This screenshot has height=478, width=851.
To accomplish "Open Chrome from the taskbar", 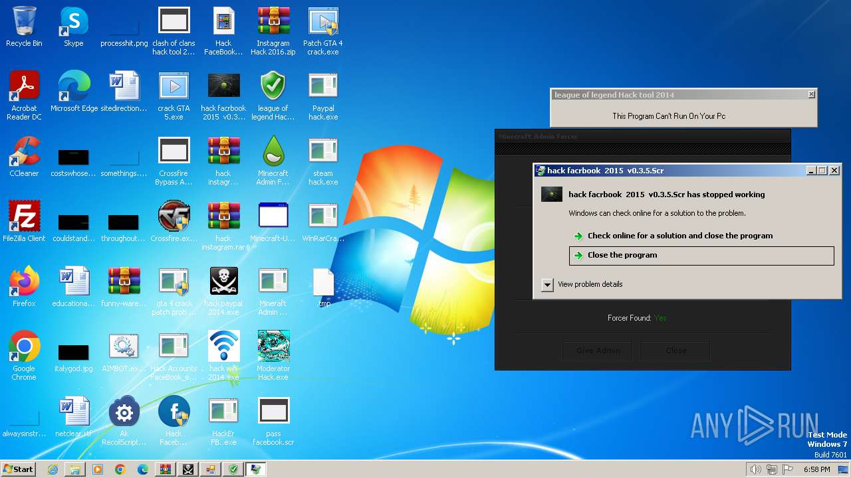I will (120, 469).
